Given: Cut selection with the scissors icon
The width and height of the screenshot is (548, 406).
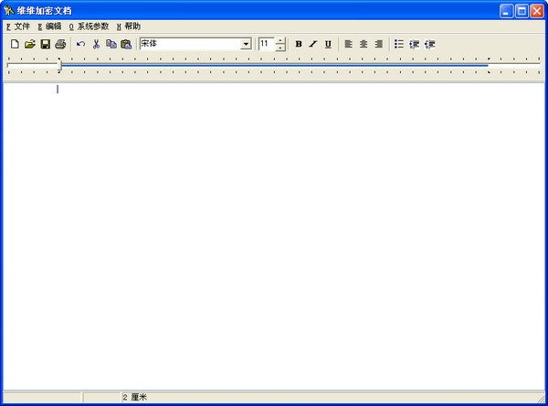Looking at the screenshot, I should [96, 44].
